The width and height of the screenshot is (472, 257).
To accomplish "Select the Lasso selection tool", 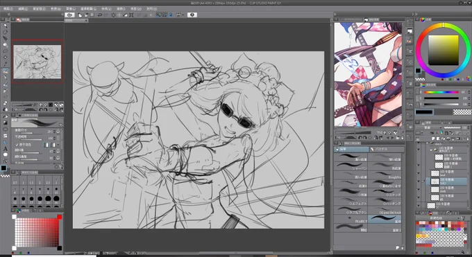I will pos(5,51).
